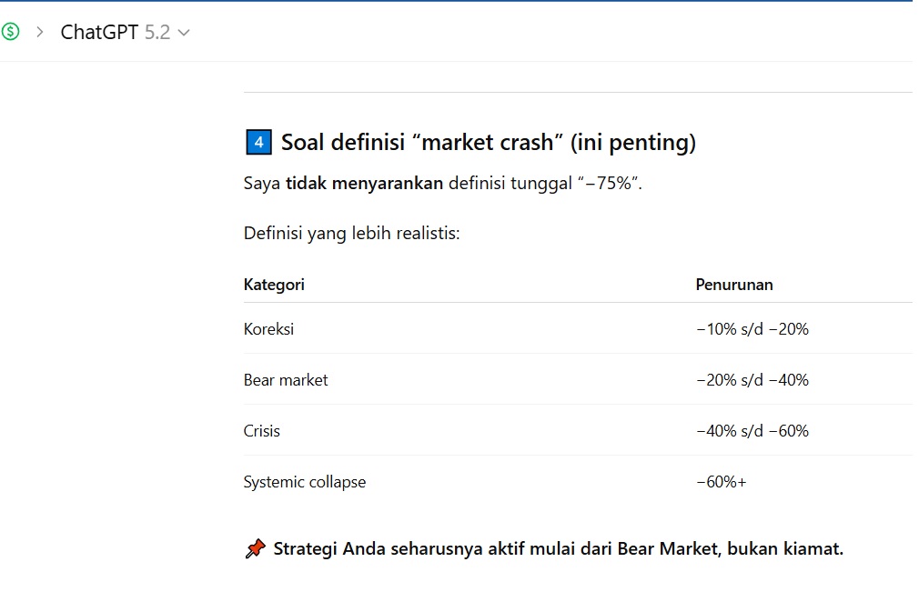Click the bold 'tidak menyarankan' text
919x602 pixels.
coord(364,184)
